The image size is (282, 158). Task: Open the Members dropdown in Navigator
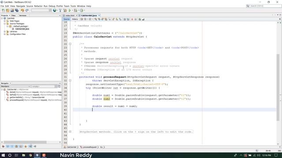[15, 86]
